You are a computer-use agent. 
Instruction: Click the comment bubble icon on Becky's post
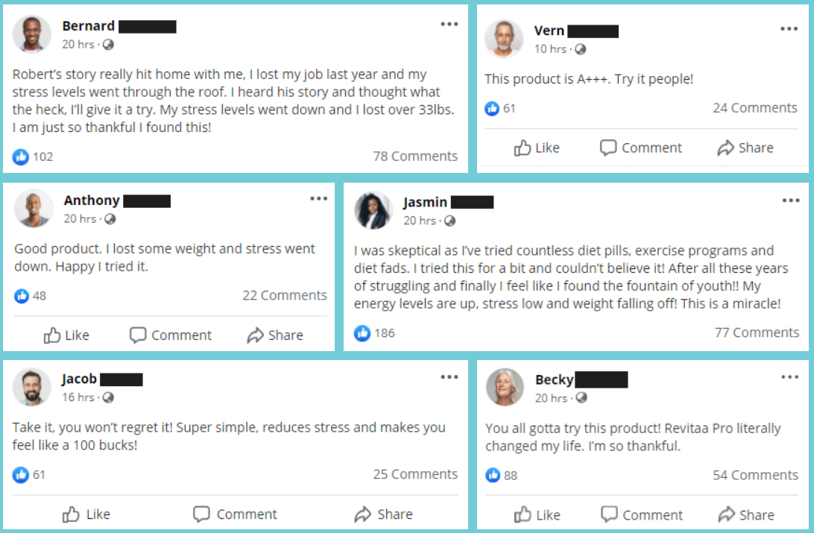(609, 515)
